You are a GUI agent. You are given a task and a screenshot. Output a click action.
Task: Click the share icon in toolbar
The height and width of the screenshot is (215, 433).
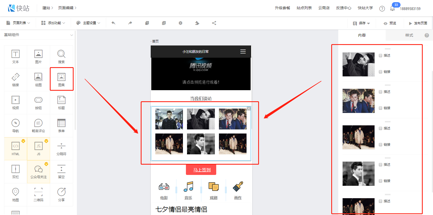coord(214,23)
